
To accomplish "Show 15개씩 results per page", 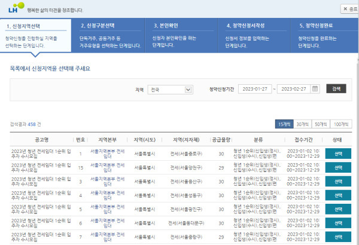I will click(284, 124).
